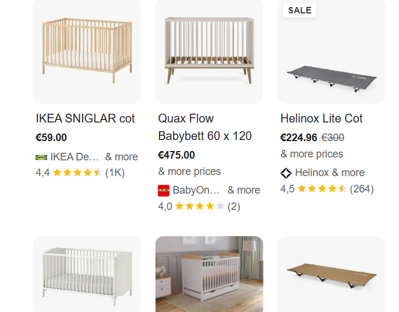Click the Quax Flow Babybett 60 x 120 title
Image resolution: width=399 pixels, height=312 pixels.
204,127
